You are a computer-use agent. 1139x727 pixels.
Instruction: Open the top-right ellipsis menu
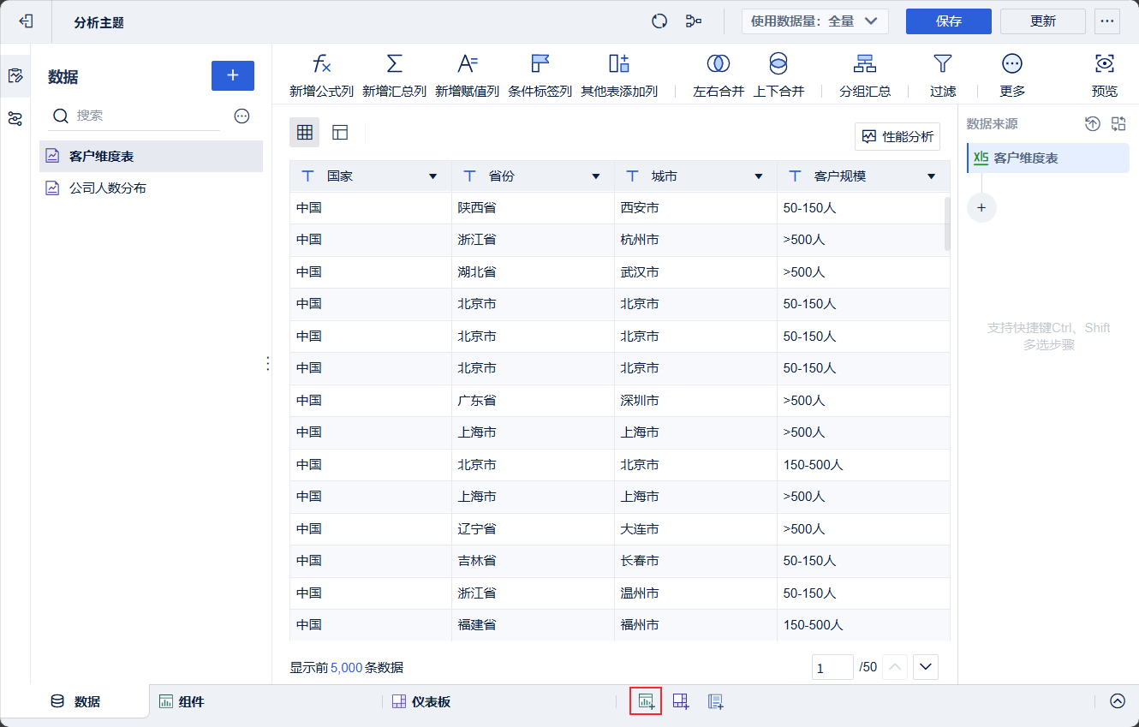click(1107, 21)
